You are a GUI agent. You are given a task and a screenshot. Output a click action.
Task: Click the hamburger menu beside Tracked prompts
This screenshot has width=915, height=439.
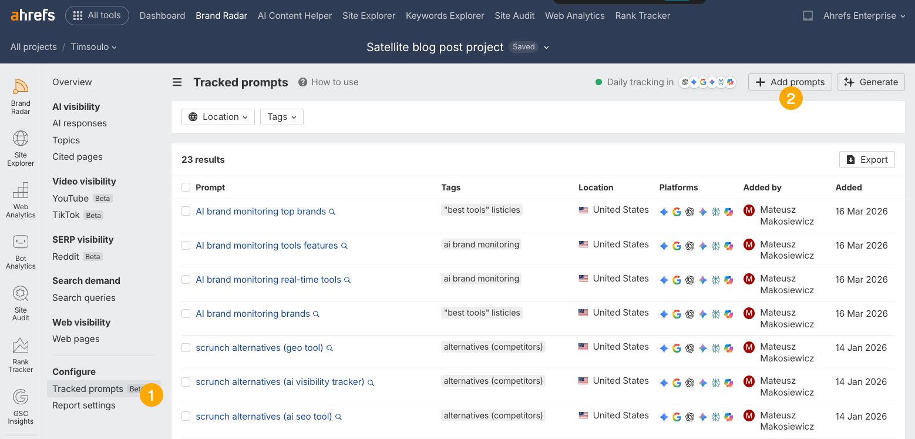[177, 82]
